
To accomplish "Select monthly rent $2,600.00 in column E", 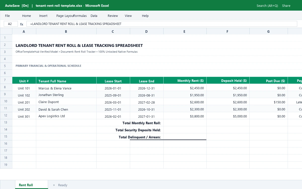I will tap(185, 102).
